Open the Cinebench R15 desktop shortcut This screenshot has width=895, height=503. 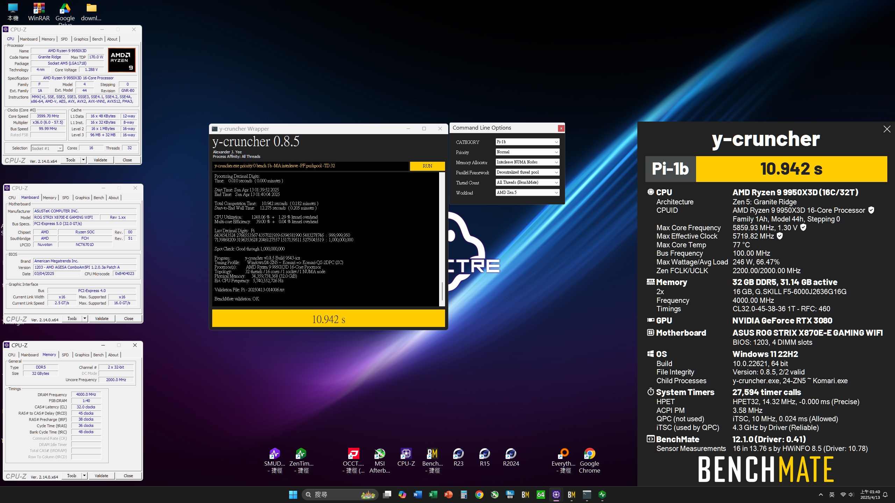tap(485, 457)
